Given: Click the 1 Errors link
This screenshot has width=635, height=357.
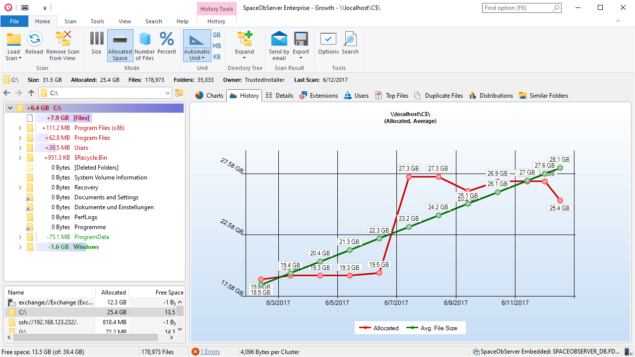Looking at the screenshot, I should [210, 352].
